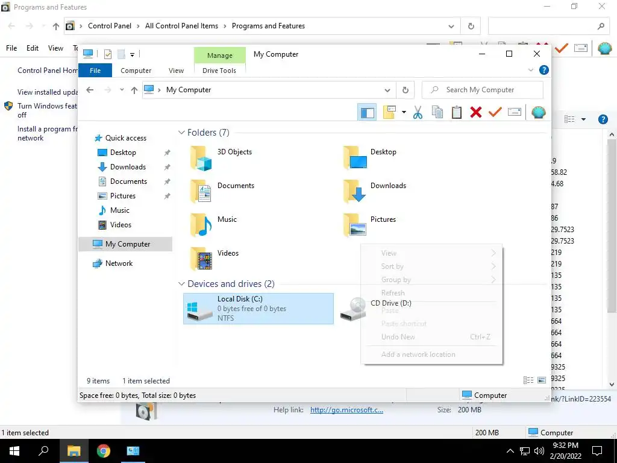Collapse the Devices and drives (2) group

tap(181, 283)
